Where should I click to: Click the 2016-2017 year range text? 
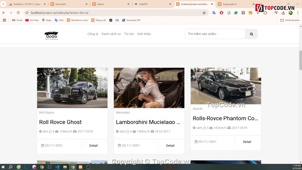coord(162,131)
